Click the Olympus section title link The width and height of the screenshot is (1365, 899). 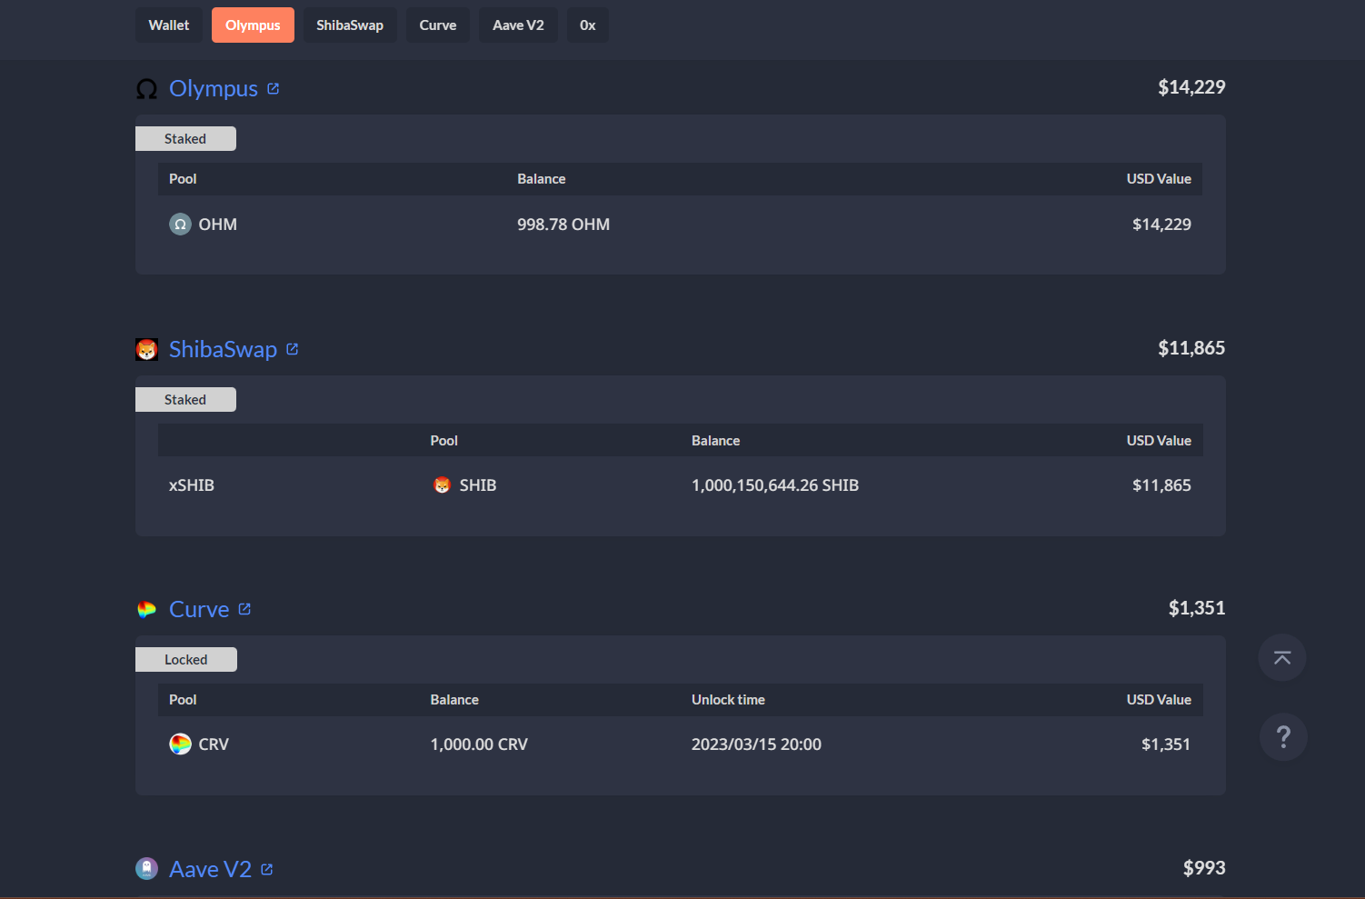coord(214,88)
